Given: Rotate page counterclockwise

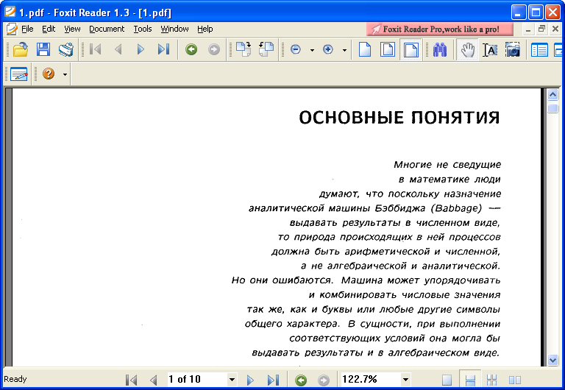Looking at the screenshot, I should pos(266,49).
